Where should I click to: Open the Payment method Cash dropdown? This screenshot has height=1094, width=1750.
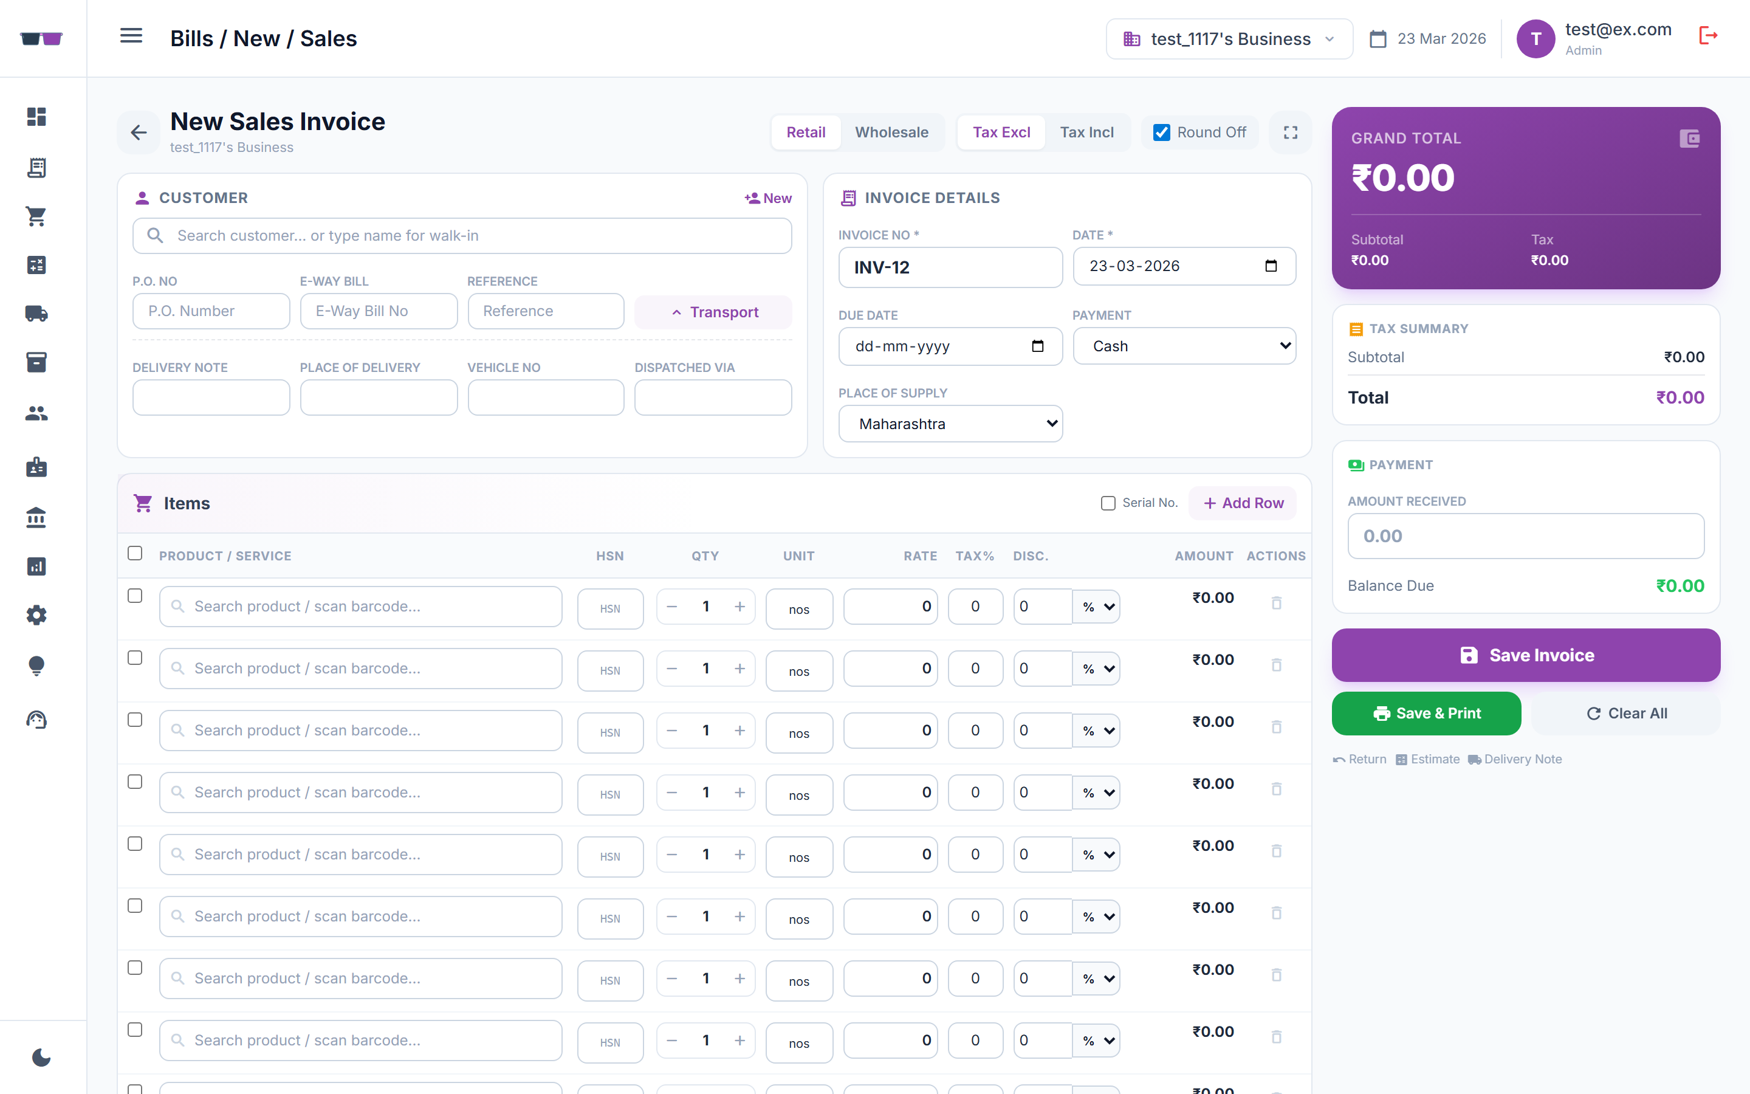[x=1184, y=346]
